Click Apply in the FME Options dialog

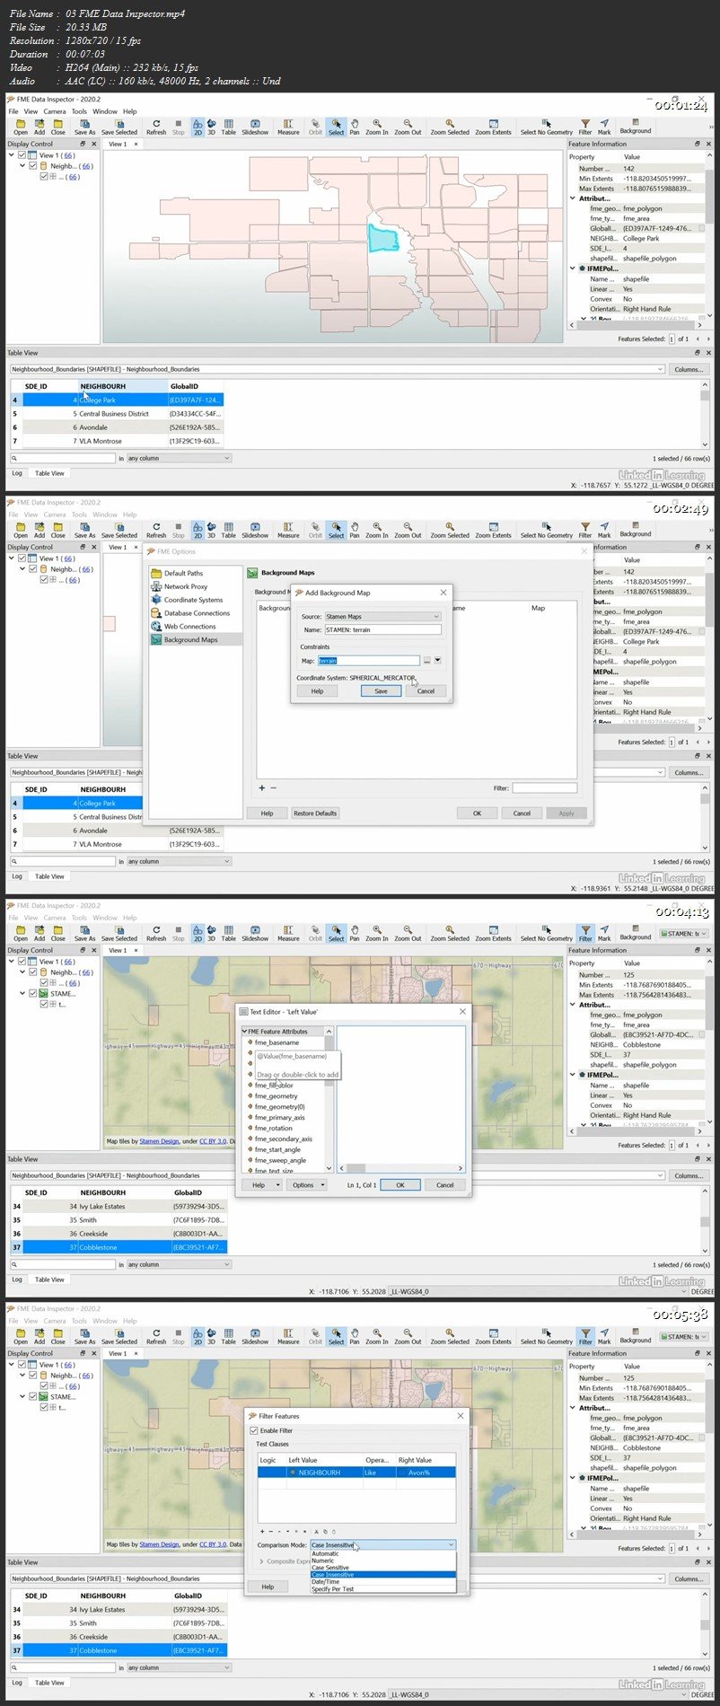coord(566,813)
